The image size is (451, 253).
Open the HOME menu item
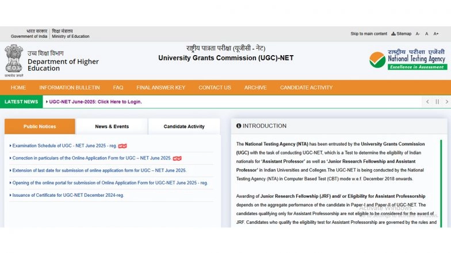pyautogui.click(x=18, y=88)
